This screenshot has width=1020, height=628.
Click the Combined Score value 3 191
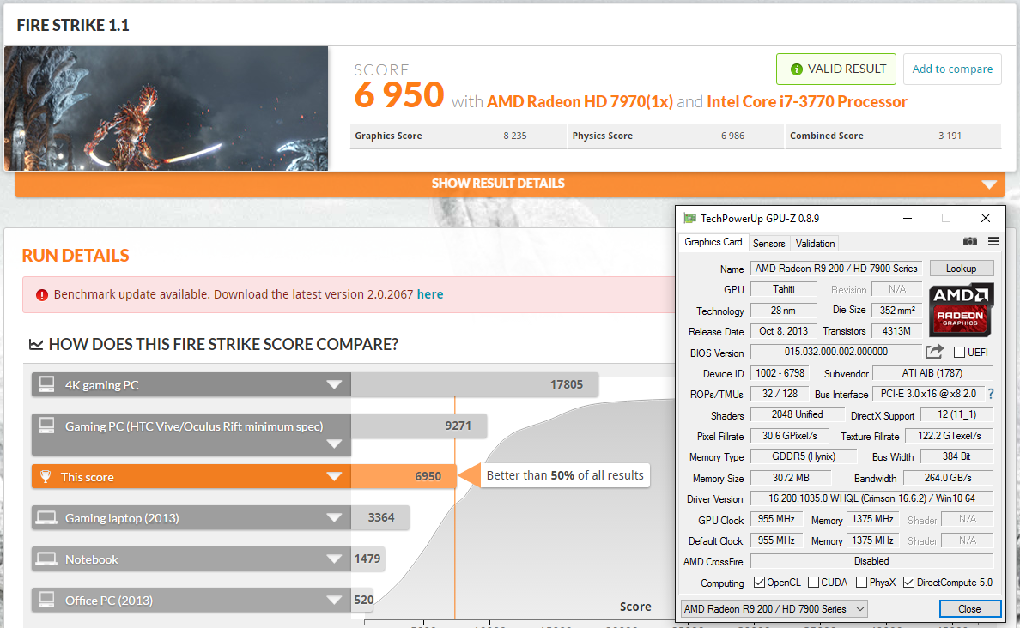point(950,136)
